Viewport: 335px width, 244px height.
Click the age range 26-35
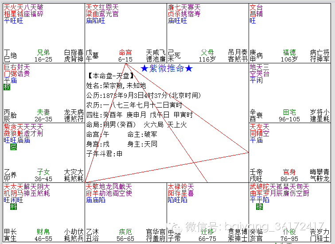43,119
